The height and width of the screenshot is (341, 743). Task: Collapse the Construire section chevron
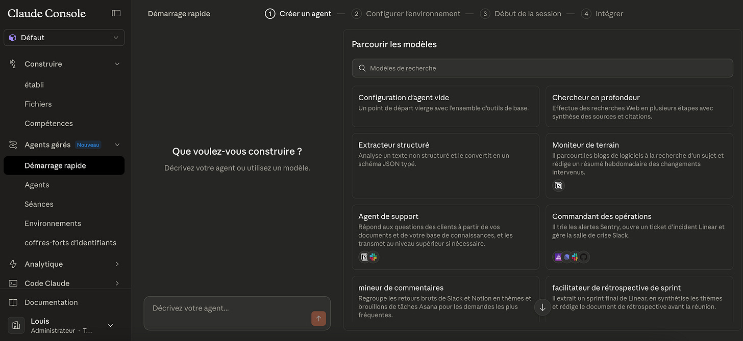pos(117,64)
